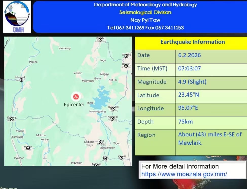The width and height of the screenshot is (247, 189).
Task: Click the Kalewa town marker
Action: pos(12,119)
